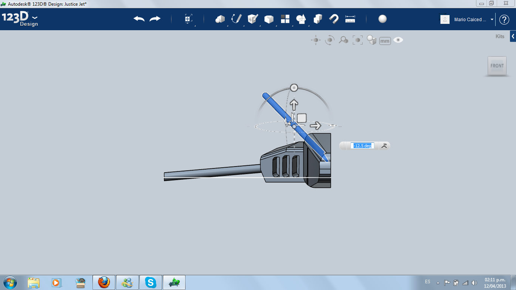The height and width of the screenshot is (290, 516).
Task: Open the Windows Start menu
Action: coord(9,282)
